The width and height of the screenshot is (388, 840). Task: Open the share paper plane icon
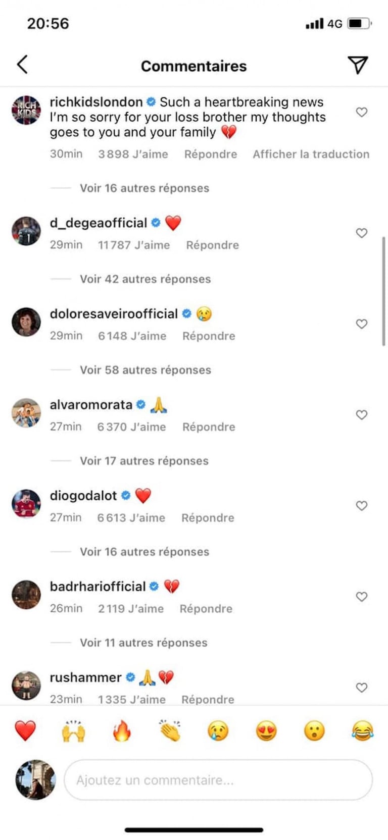coord(358,65)
